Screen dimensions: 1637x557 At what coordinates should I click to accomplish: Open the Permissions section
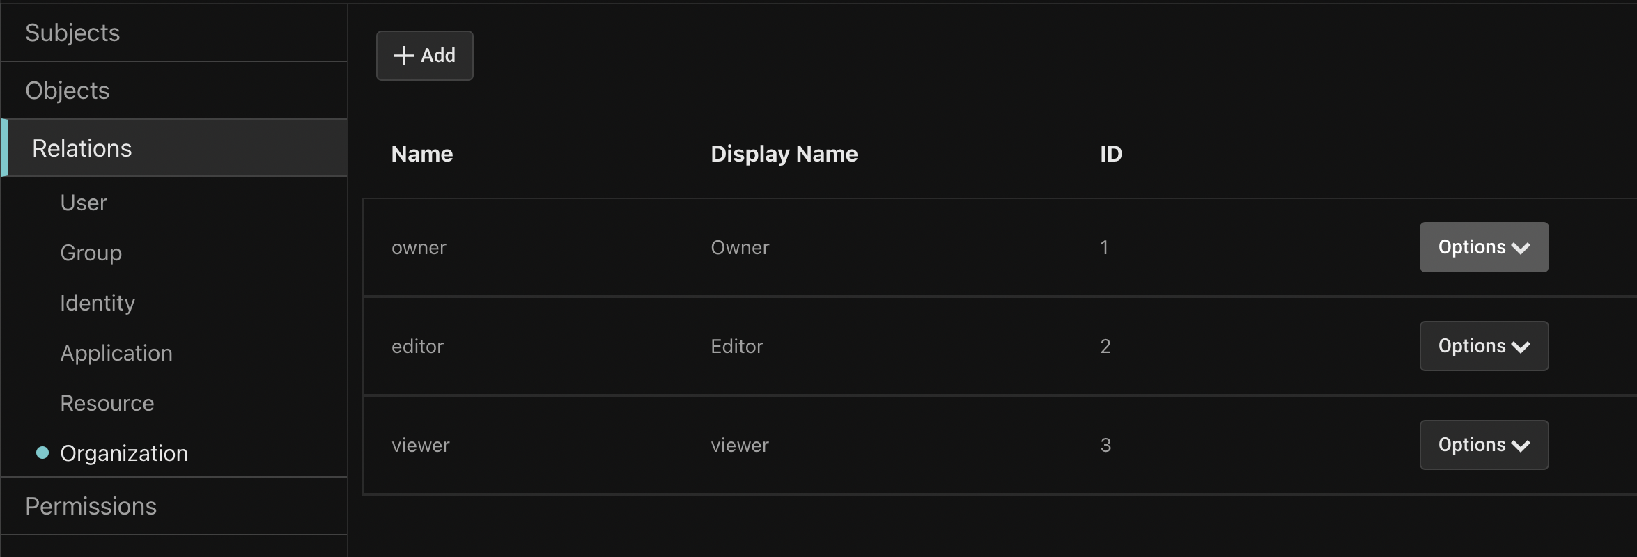pos(91,506)
